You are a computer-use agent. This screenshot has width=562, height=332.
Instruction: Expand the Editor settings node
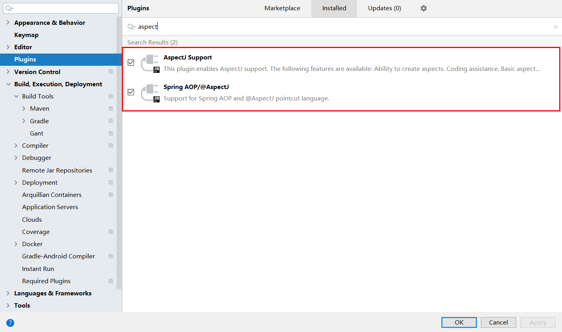tap(8, 47)
